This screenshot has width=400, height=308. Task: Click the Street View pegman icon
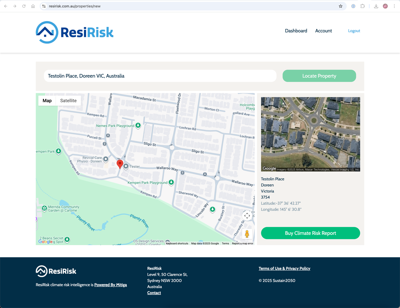pyautogui.click(x=247, y=234)
